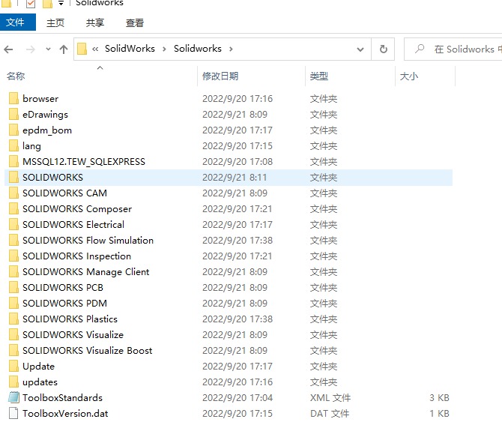
Task: Click the ToolboxStandards file name
Action: [x=62, y=398]
